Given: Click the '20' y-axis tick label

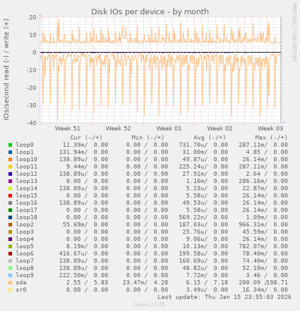Looking at the screenshot, I should pyautogui.click(x=33, y=17).
